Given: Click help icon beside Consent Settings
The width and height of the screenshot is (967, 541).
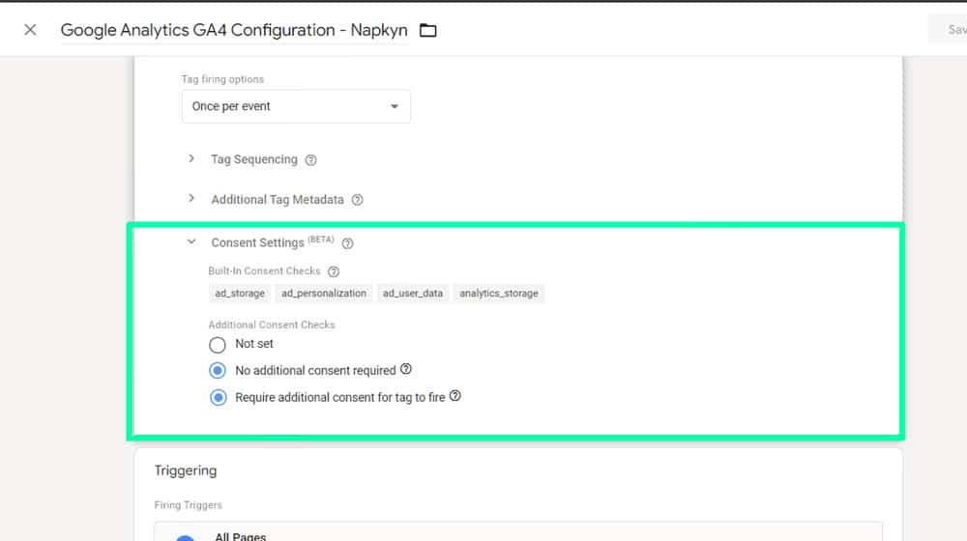Looking at the screenshot, I should 348,243.
